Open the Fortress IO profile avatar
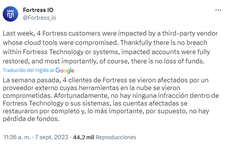This screenshot has height=145, width=225. [10, 14]
